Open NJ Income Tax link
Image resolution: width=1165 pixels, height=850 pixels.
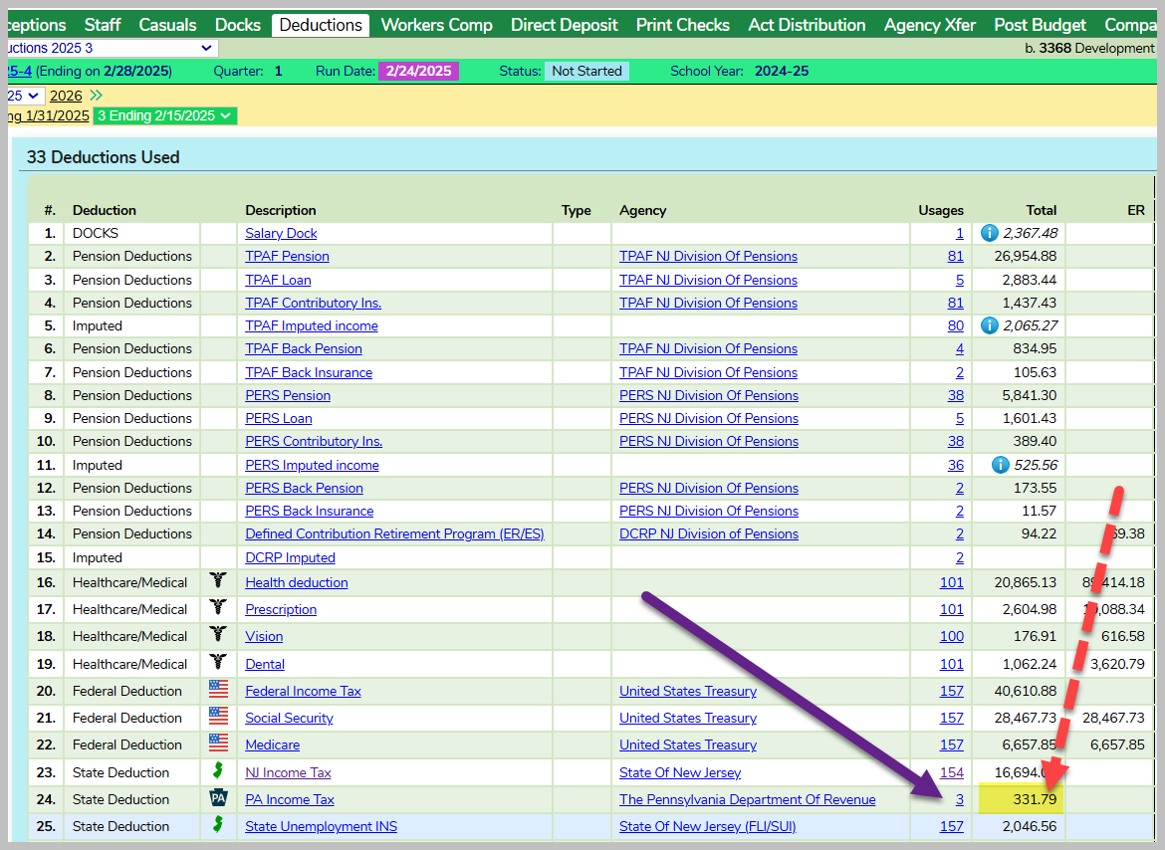click(289, 772)
